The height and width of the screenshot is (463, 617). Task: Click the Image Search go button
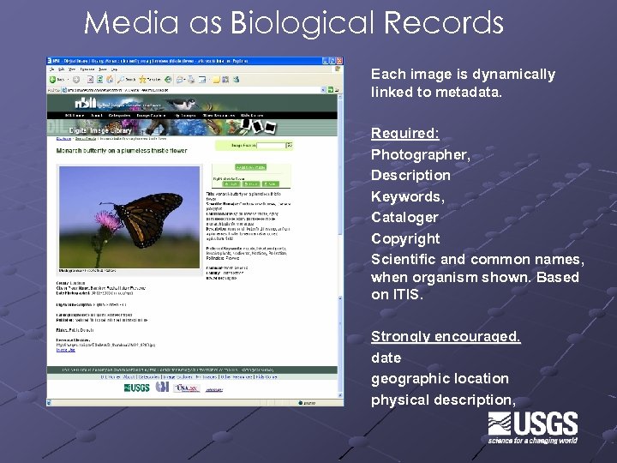[290, 146]
